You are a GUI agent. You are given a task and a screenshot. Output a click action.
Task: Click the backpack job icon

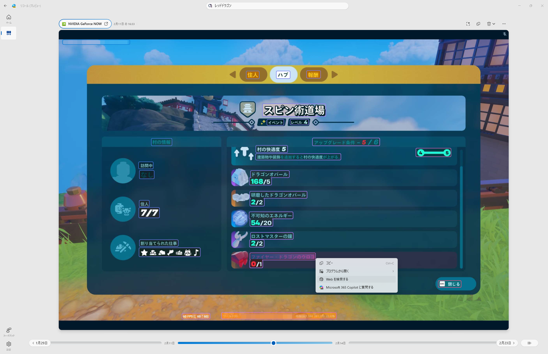[187, 252]
